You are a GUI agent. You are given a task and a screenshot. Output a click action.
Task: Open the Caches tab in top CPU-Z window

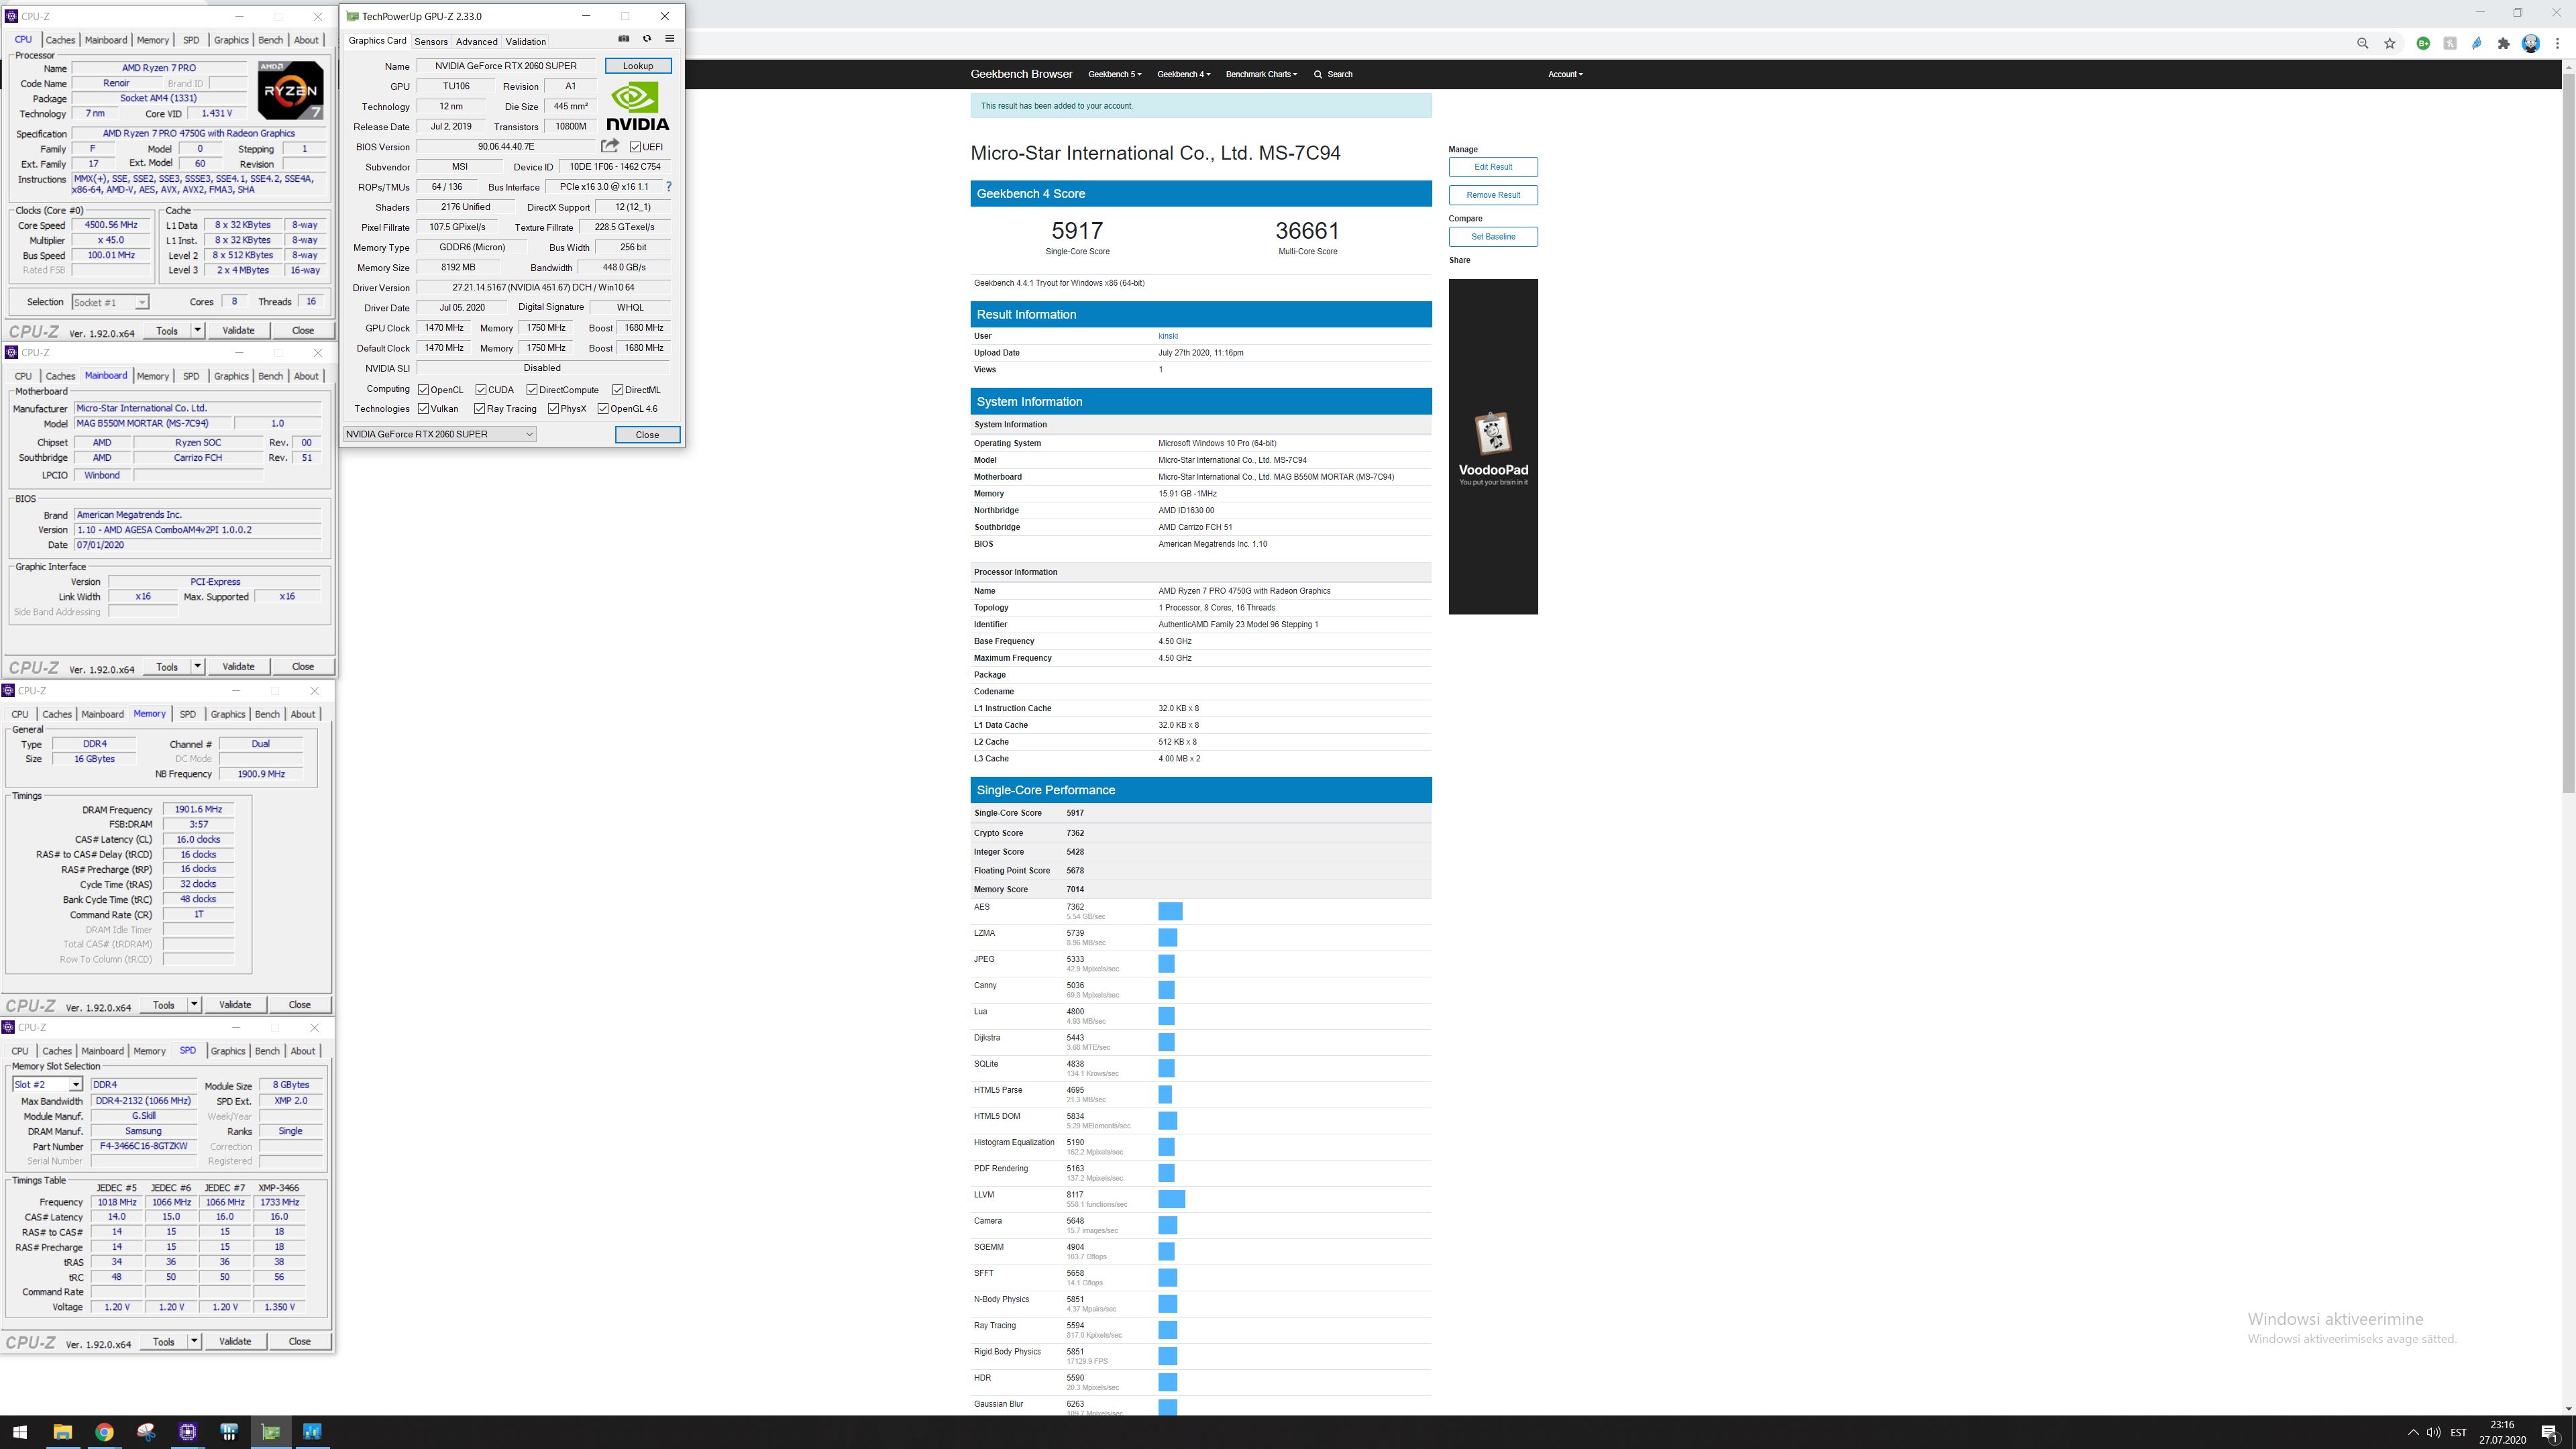pos(60,40)
